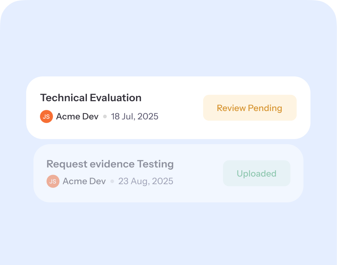This screenshot has height=265, width=337.
Task: Select the date 23 Aug, 2025
Action: 145,181
